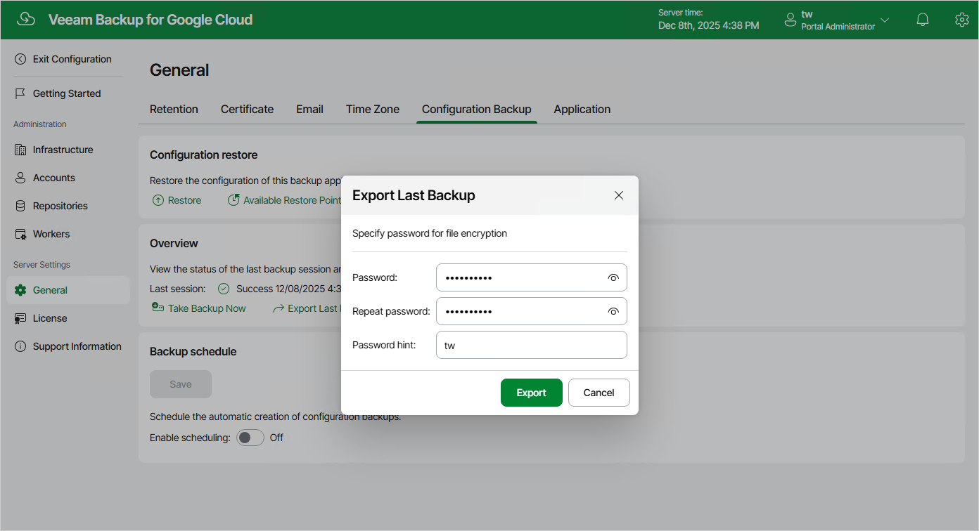Click the Configuration restore heading

[204, 155]
